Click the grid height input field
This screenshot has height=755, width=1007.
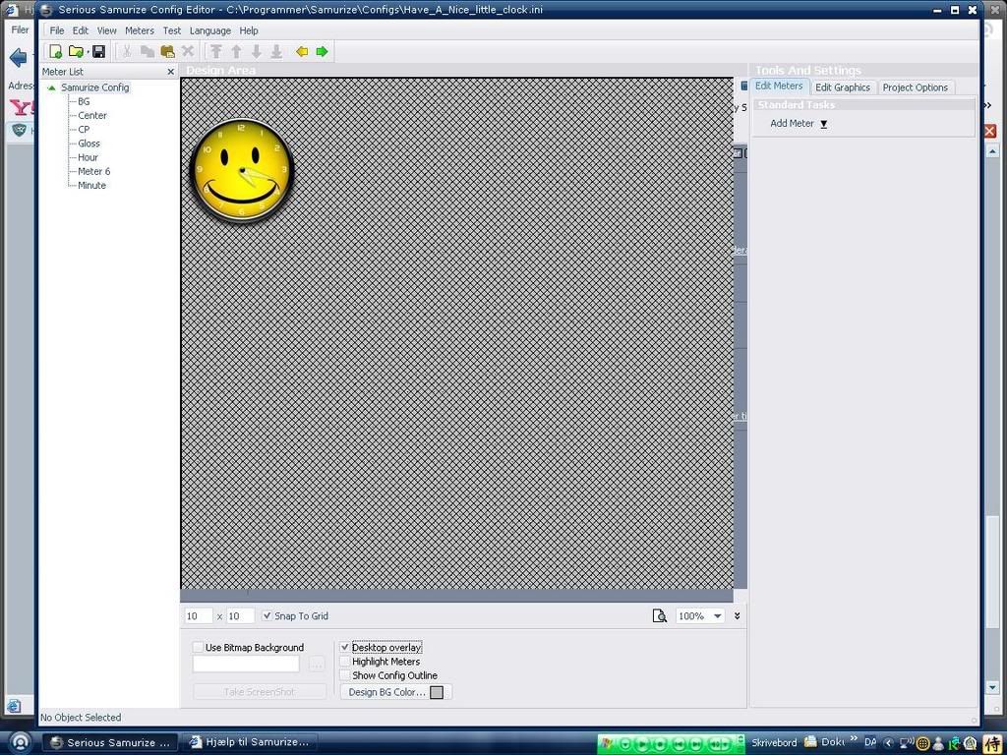(241, 615)
